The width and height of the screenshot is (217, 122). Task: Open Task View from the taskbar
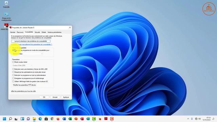[16, 119]
